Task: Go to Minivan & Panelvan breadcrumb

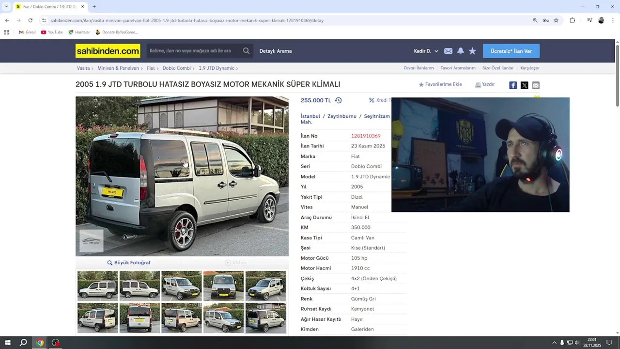Action: point(118,68)
